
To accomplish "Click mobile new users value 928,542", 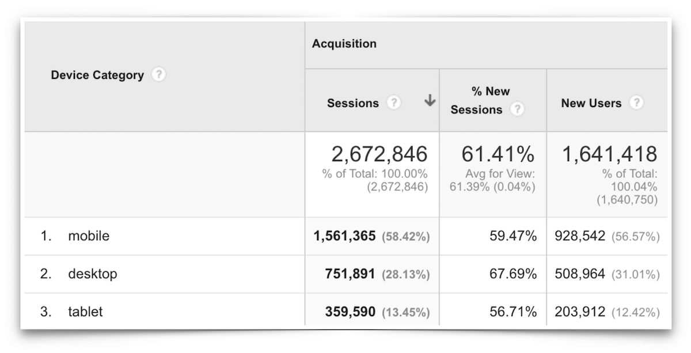I will click(x=580, y=236).
